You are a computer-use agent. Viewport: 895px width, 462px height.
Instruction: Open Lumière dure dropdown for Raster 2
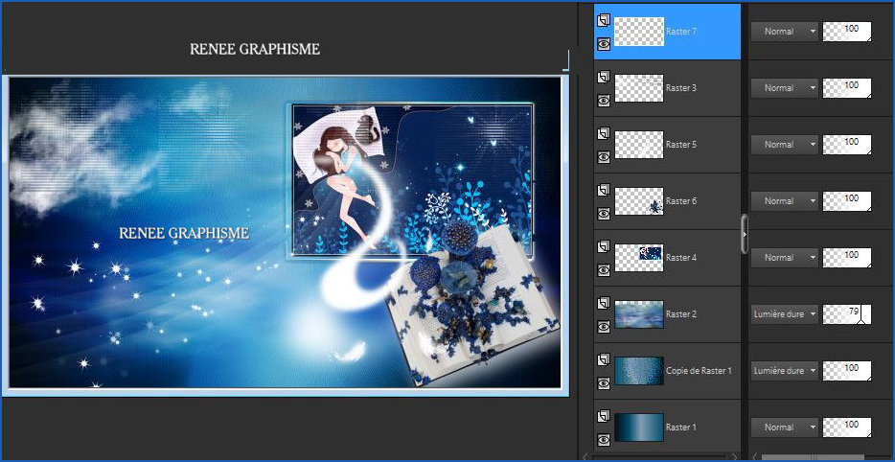click(784, 314)
